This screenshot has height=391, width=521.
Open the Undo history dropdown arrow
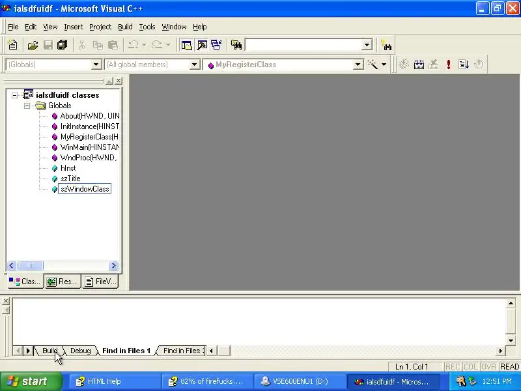point(144,45)
